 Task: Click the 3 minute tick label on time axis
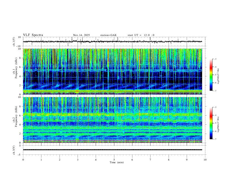coord(78,160)
